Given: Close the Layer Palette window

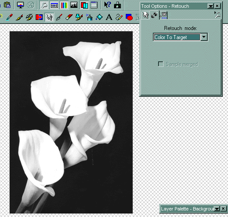Looking at the screenshot, I should [223, 209].
